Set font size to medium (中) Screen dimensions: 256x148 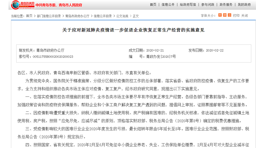(x=225, y=15)
